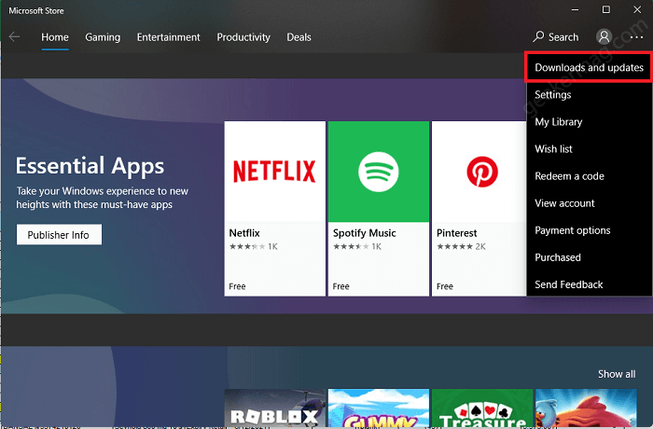Open the Roblox game thumbnail
Screen dimensions: 653x429
[x=275, y=408]
